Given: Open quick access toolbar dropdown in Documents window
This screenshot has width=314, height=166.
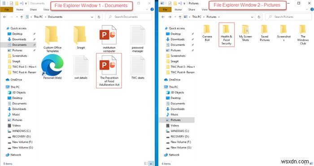Looking at the screenshot, I should 26,4.
